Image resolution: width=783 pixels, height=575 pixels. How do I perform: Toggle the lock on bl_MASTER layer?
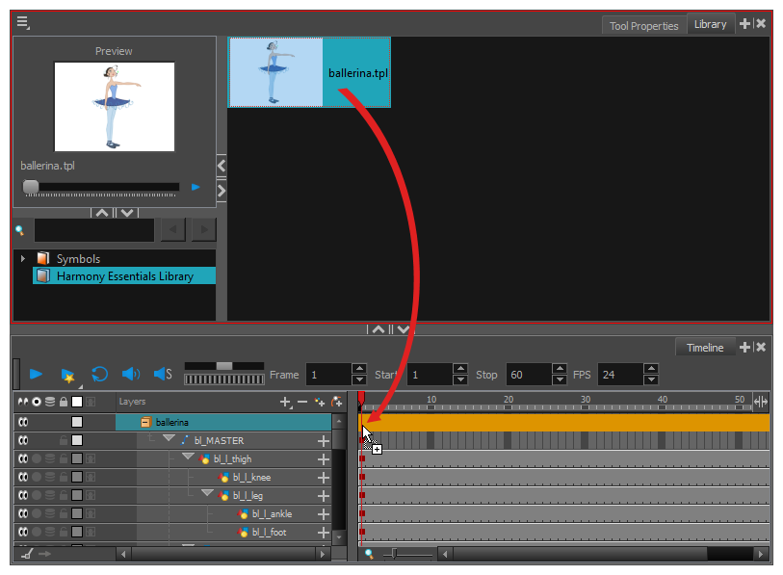64,440
